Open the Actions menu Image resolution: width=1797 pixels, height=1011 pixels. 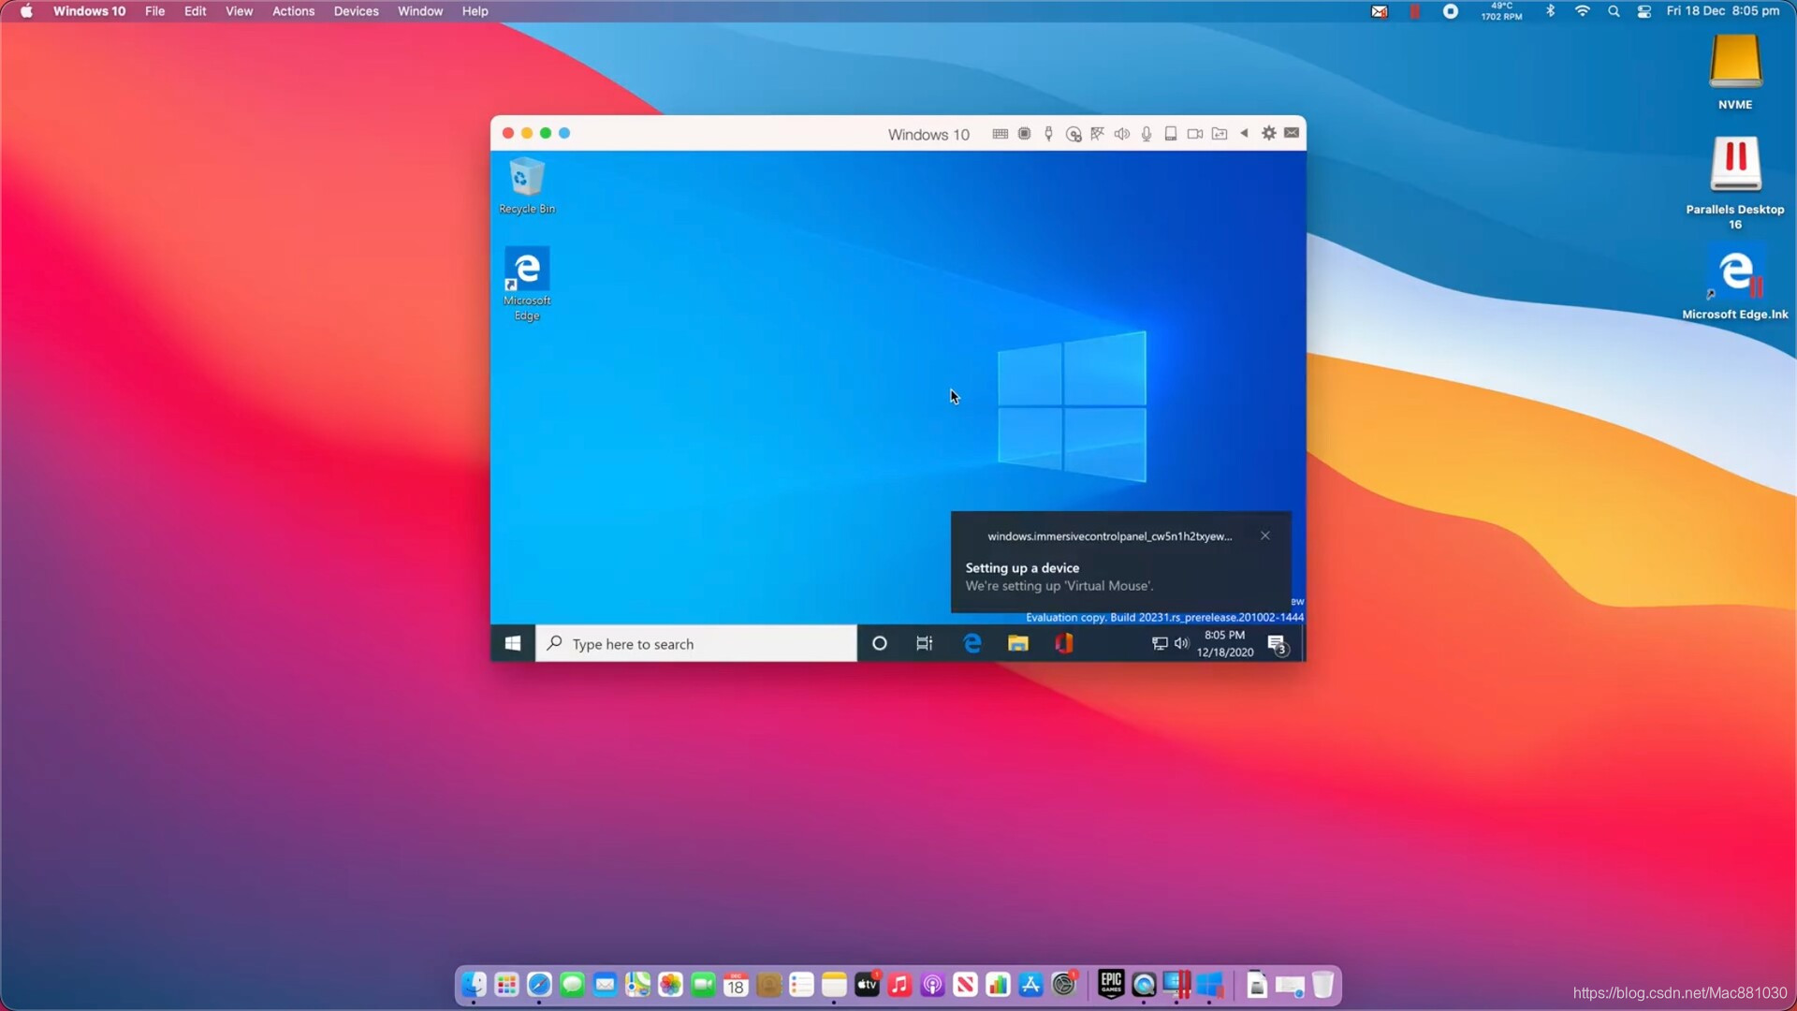pyautogui.click(x=293, y=11)
